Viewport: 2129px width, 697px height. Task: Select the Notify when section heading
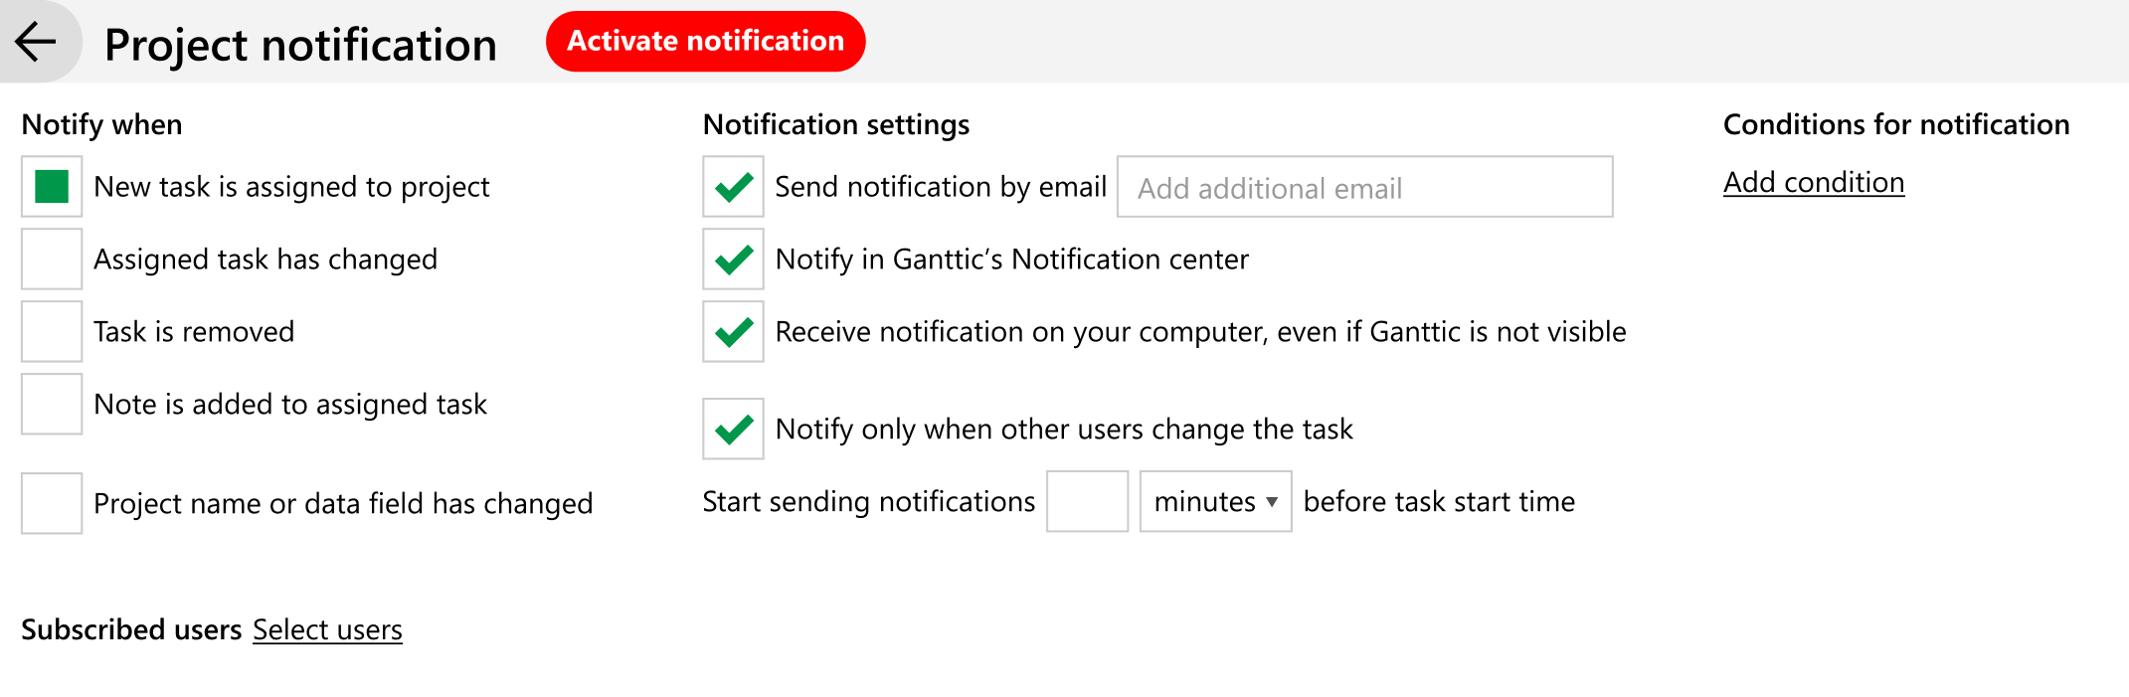tap(102, 123)
